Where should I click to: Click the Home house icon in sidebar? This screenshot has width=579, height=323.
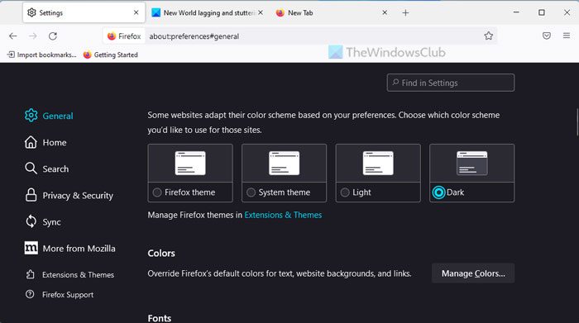[x=31, y=142]
